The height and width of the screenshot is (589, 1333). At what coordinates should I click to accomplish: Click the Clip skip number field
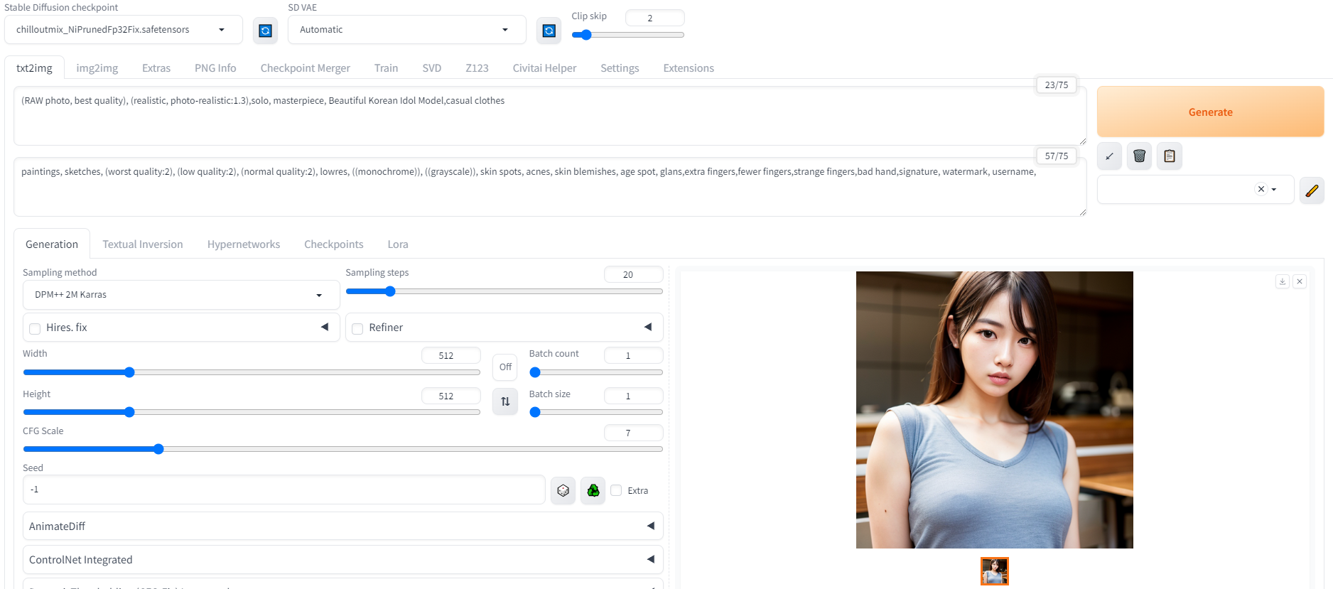coord(654,18)
